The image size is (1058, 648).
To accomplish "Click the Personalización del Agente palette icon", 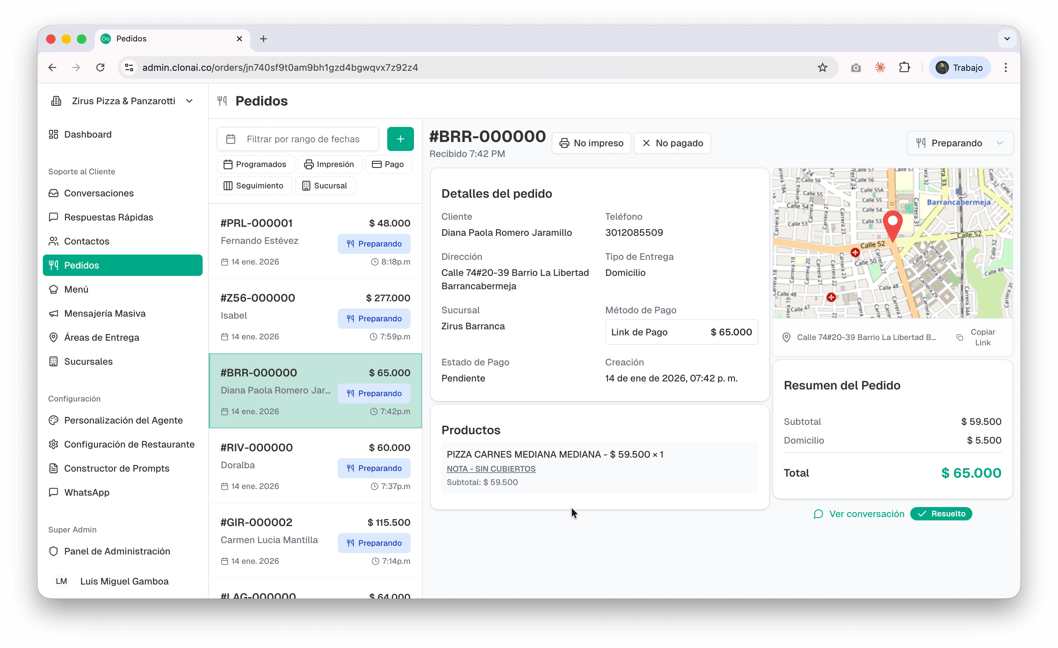I will (53, 420).
